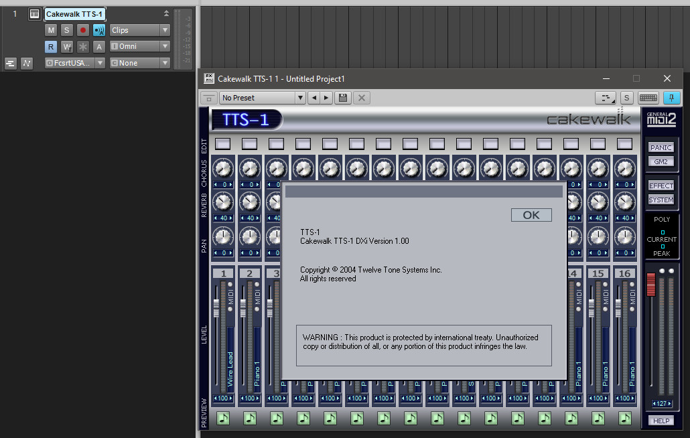
Task: Preview part 2 with the note icon
Action: [250, 418]
